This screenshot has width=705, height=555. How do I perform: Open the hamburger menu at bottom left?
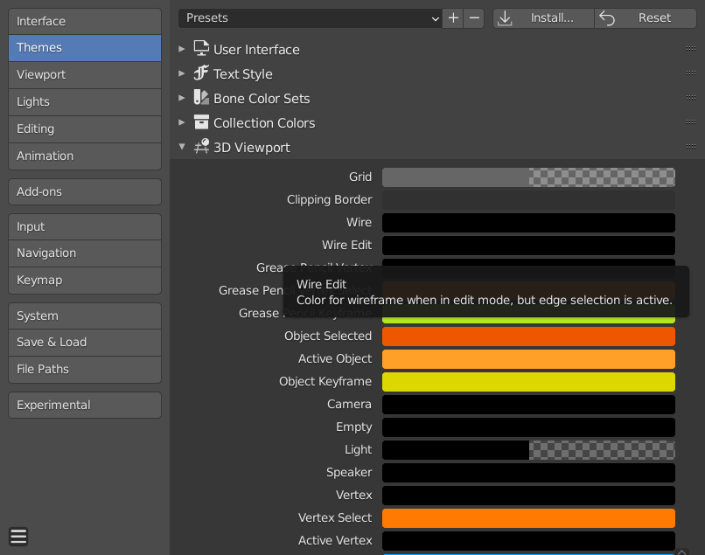click(x=18, y=537)
